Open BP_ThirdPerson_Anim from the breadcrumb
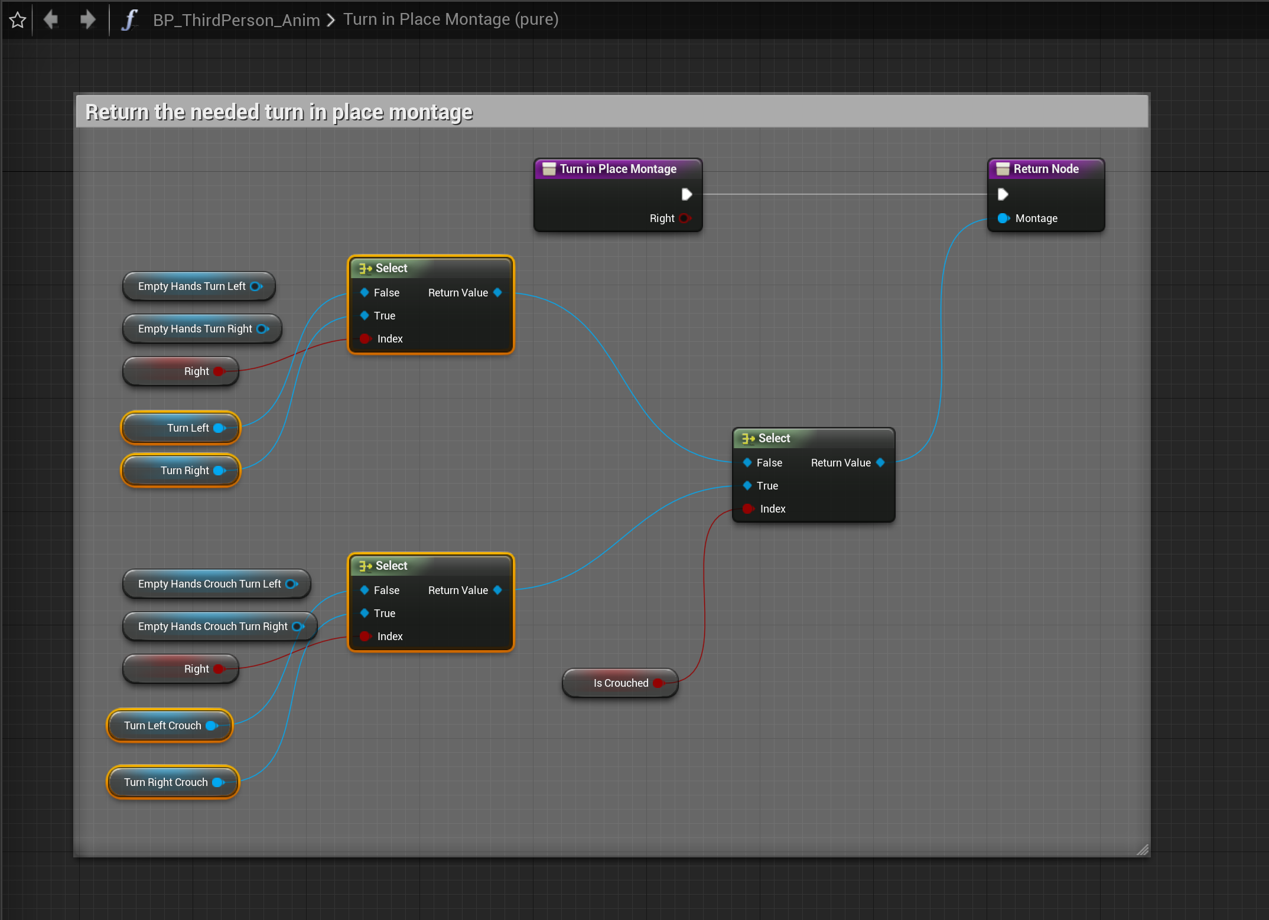This screenshot has height=920, width=1269. [236, 20]
